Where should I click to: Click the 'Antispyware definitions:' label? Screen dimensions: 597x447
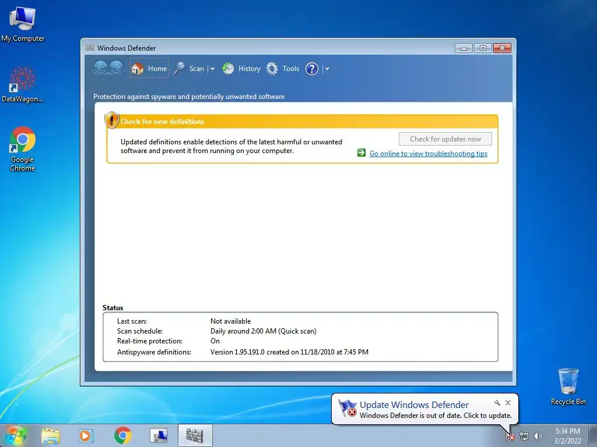coord(154,352)
